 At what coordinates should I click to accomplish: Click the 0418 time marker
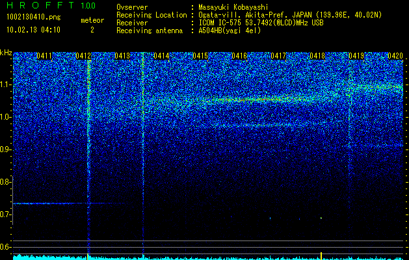(317, 56)
